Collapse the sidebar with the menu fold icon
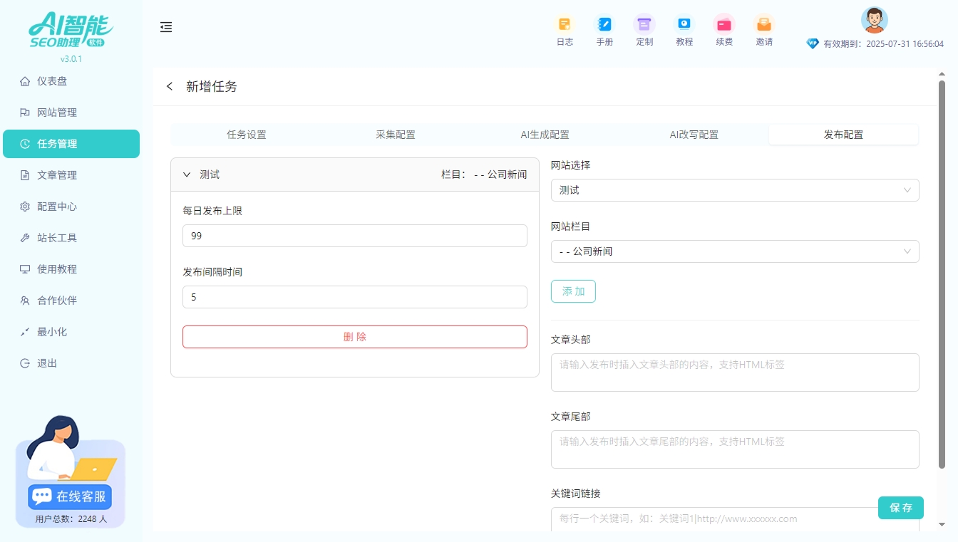The height and width of the screenshot is (542, 958). pyautogui.click(x=166, y=28)
